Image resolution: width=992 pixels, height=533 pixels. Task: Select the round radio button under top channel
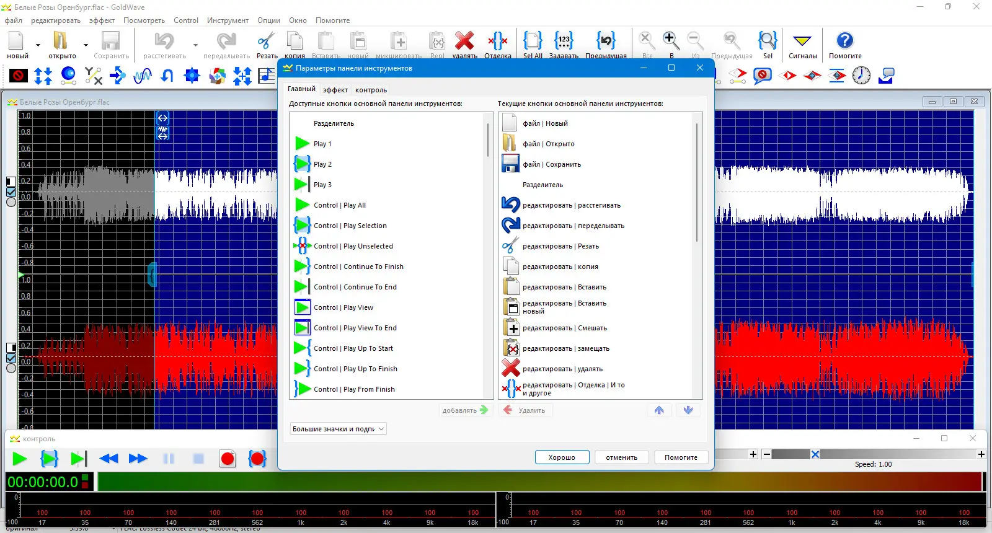click(11, 202)
